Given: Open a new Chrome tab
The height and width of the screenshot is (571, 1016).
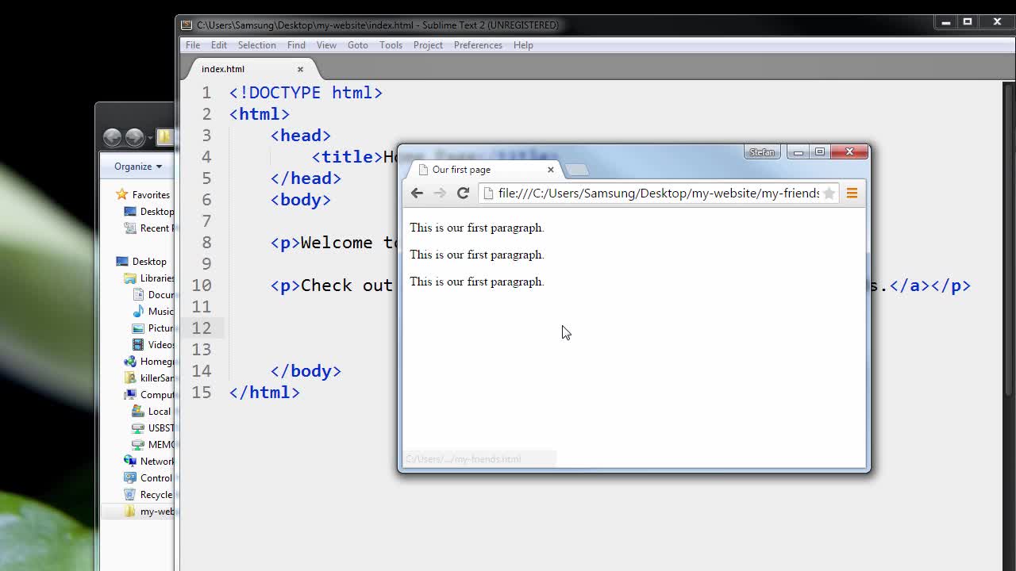Looking at the screenshot, I should click(x=577, y=170).
